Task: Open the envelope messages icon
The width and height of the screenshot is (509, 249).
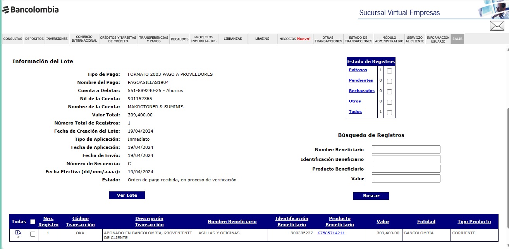Action: coord(497,26)
